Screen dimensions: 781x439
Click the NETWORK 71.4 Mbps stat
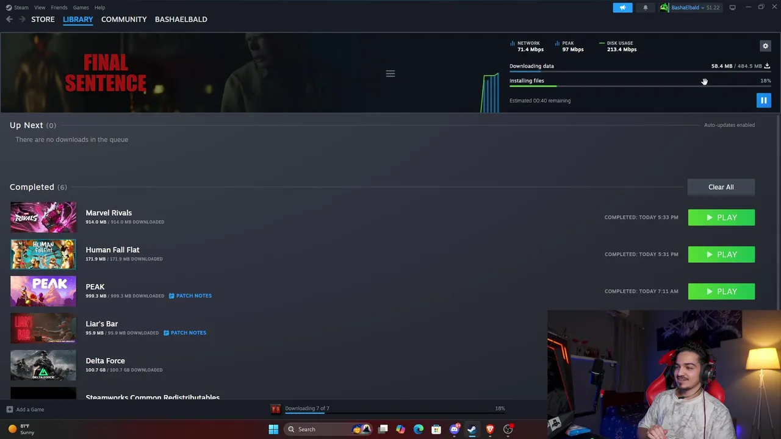pos(527,46)
